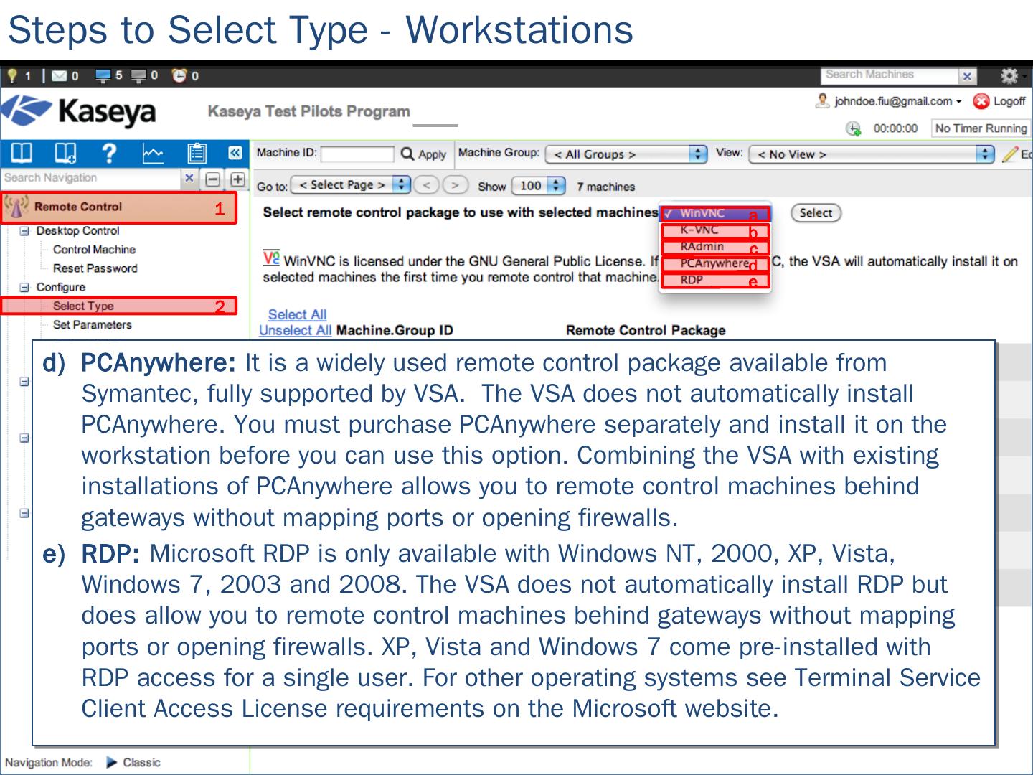Open the line chart dashboard icon

[153, 153]
